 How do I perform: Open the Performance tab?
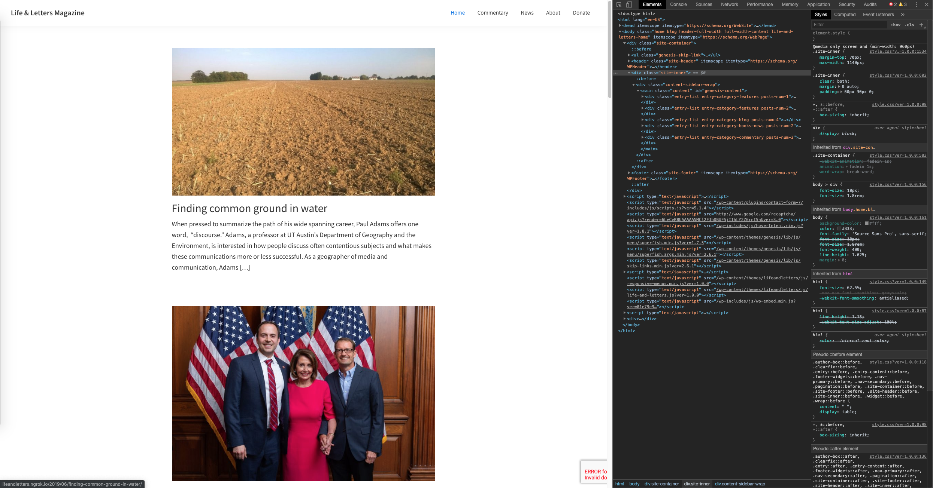(760, 4)
